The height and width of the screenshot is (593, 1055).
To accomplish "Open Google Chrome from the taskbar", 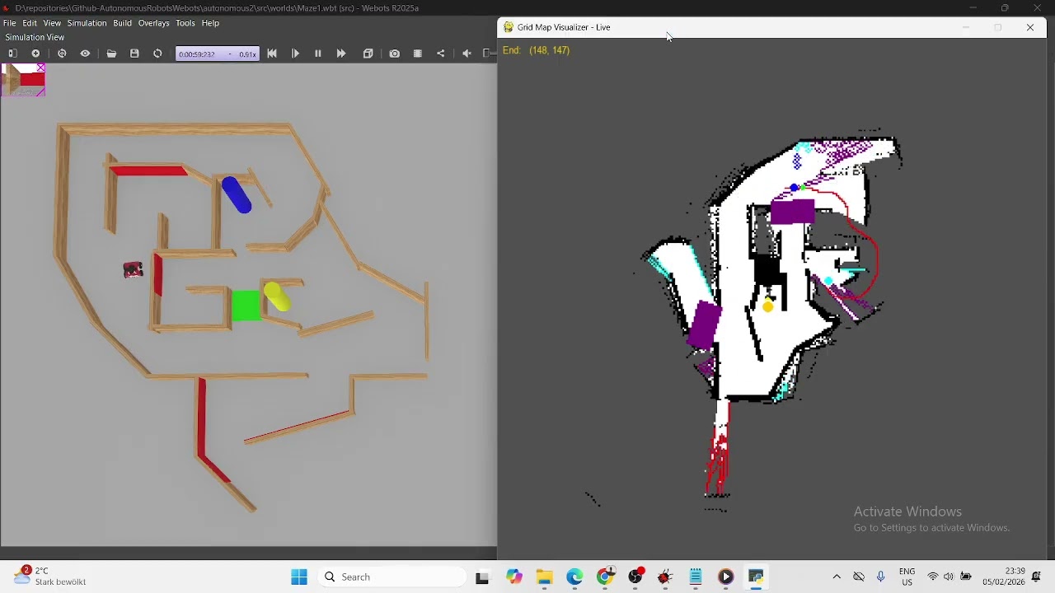I will (606, 577).
